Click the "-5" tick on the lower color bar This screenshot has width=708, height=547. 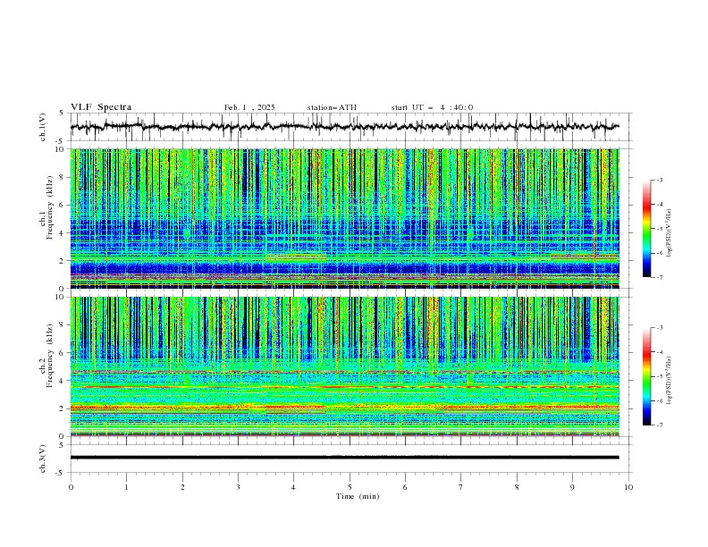pos(660,376)
